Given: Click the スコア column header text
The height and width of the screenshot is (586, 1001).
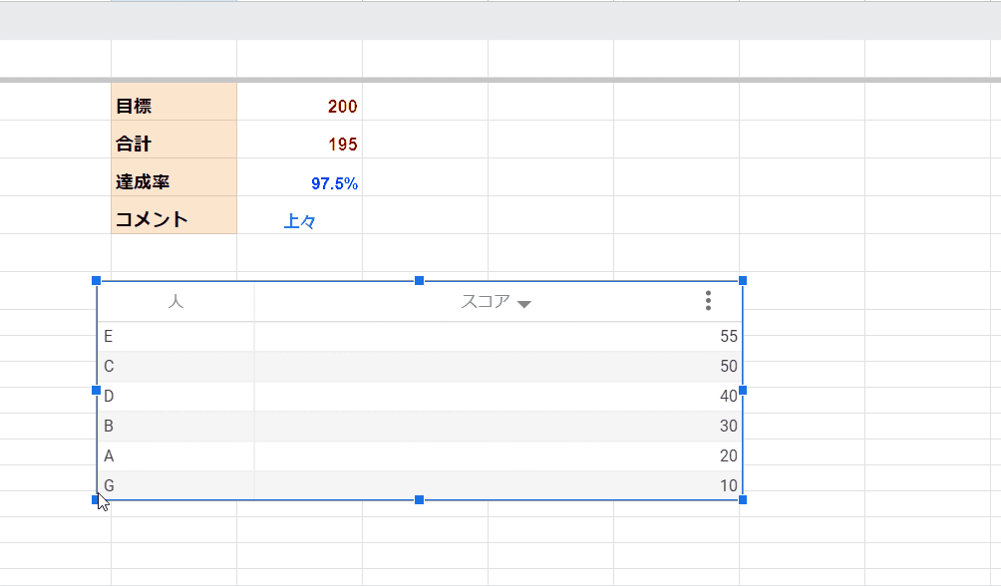Looking at the screenshot, I should click(x=486, y=301).
